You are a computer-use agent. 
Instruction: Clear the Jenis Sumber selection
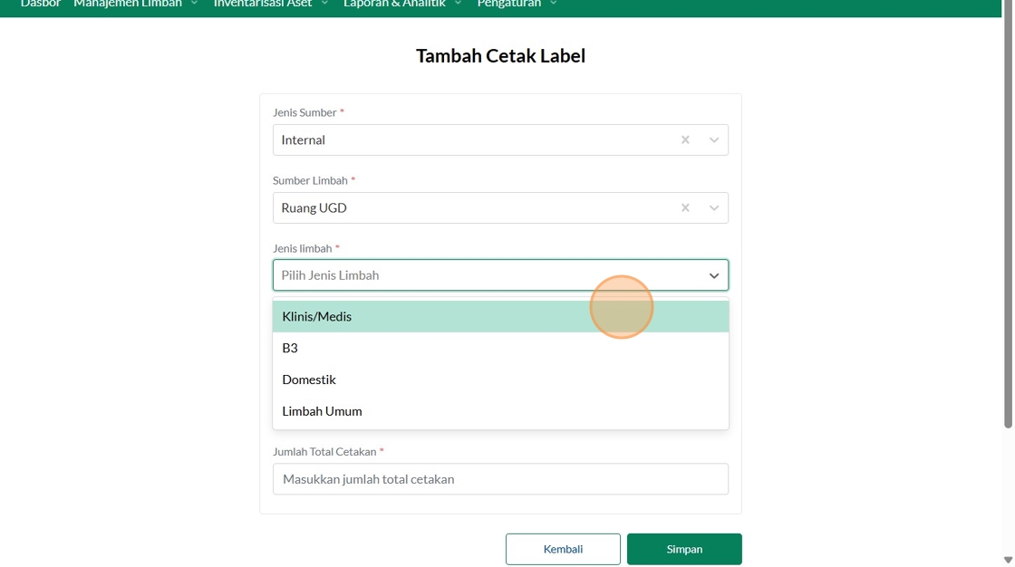685,139
